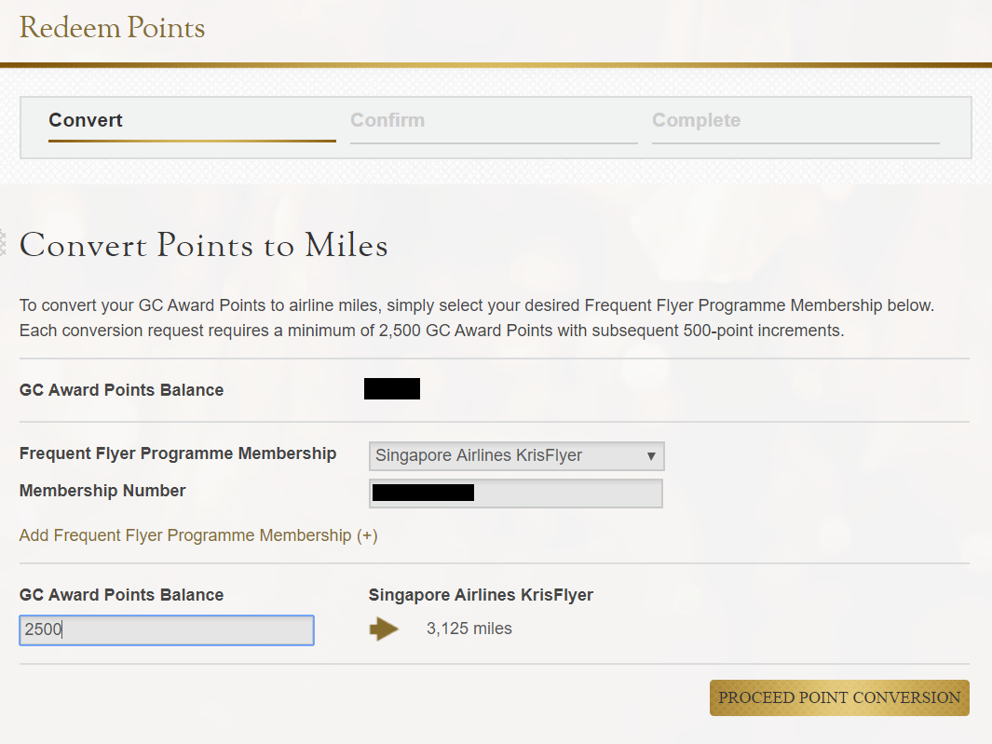Focus the GC Award Points amount field
Image resolution: width=992 pixels, height=744 pixels.
point(167,630)
